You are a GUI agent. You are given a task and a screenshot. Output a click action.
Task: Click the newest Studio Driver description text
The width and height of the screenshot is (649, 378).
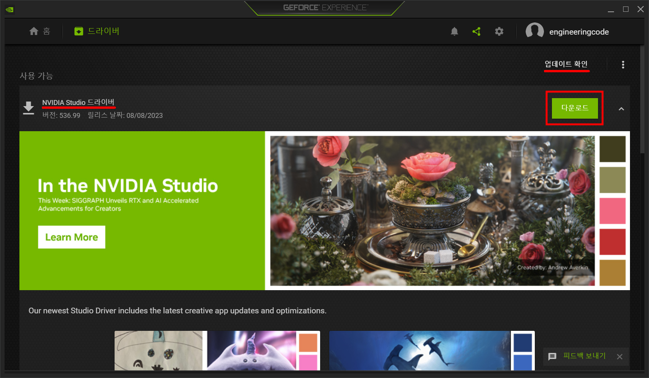pos(177,311)
